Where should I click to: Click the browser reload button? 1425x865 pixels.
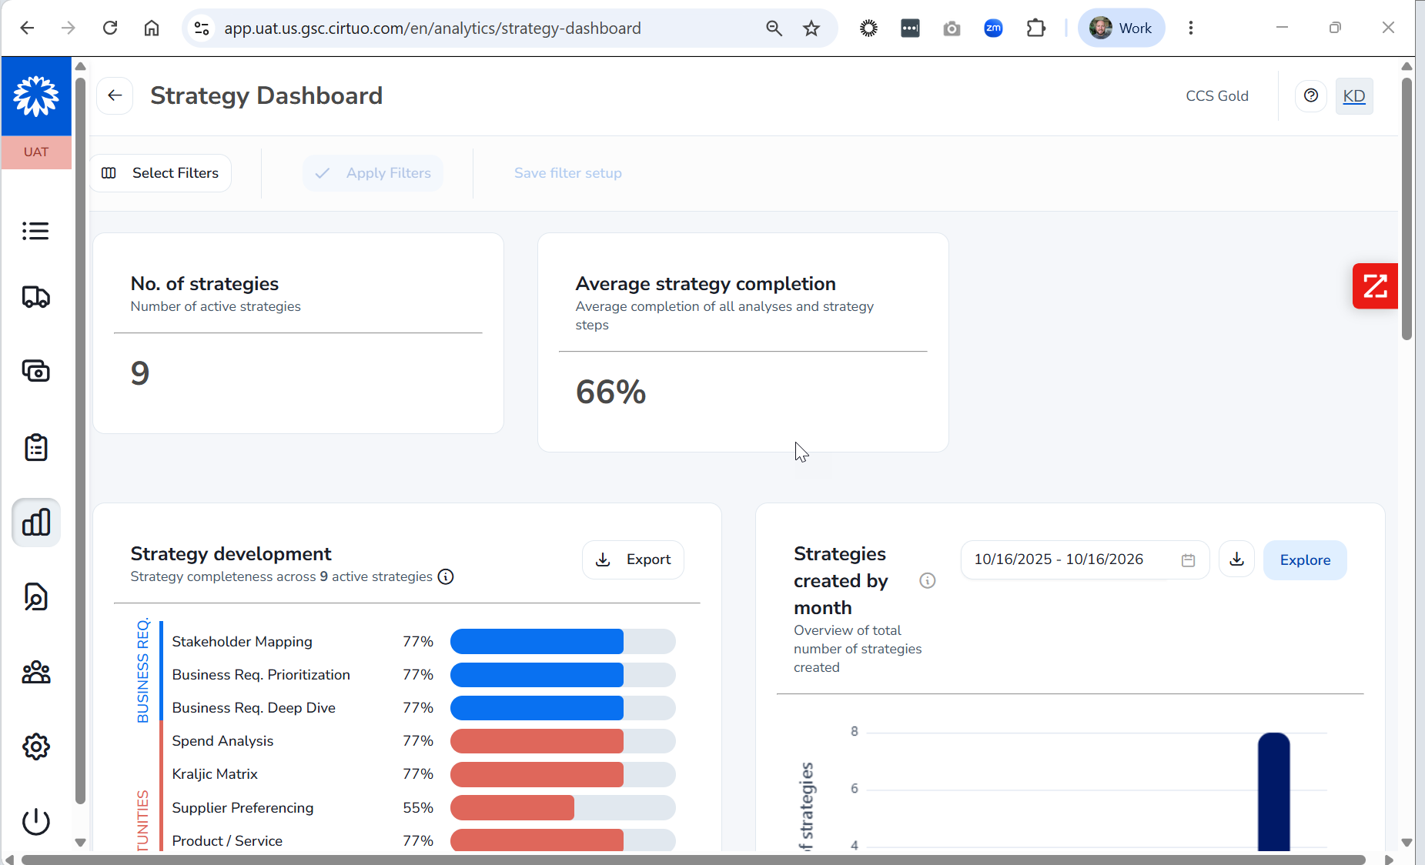tap(110, 28)
